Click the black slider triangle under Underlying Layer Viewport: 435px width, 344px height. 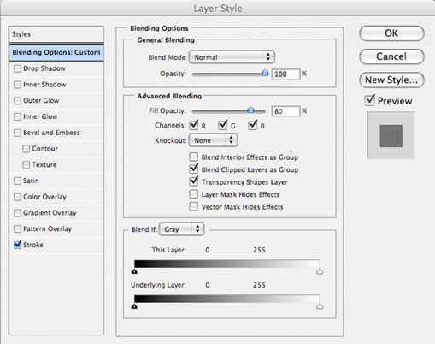point(134,306)
